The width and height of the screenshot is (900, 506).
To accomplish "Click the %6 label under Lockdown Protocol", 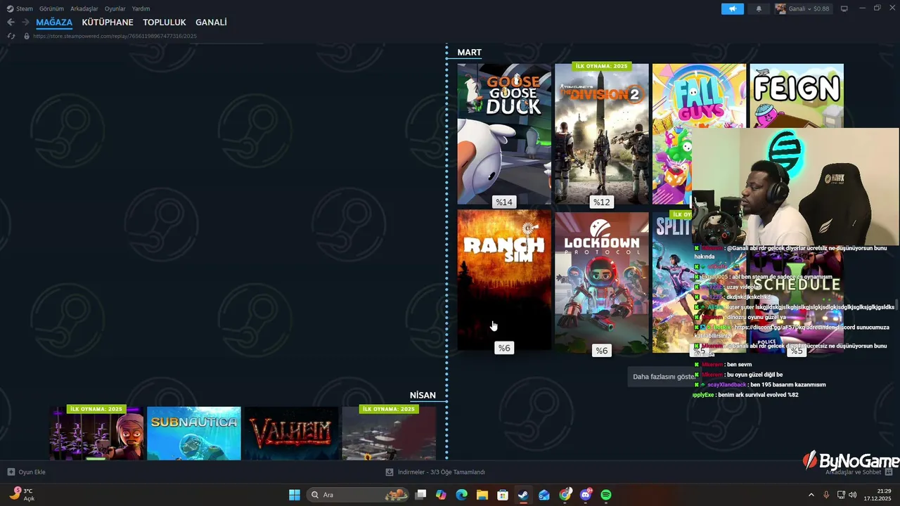I will 601,351.
